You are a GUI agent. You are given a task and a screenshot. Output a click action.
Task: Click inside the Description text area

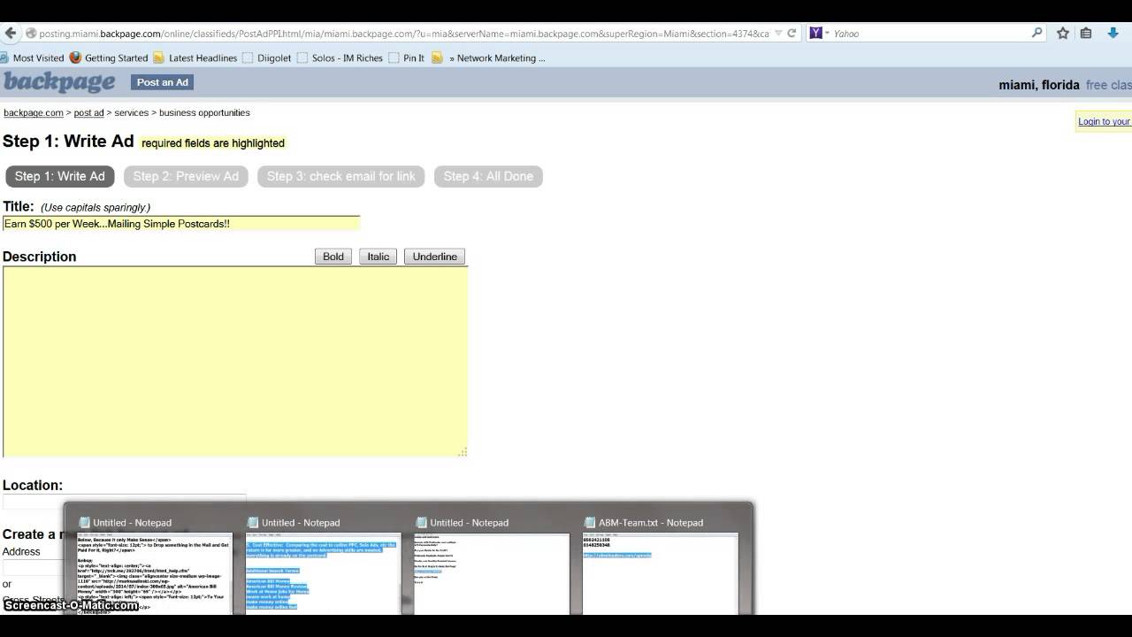235,362
